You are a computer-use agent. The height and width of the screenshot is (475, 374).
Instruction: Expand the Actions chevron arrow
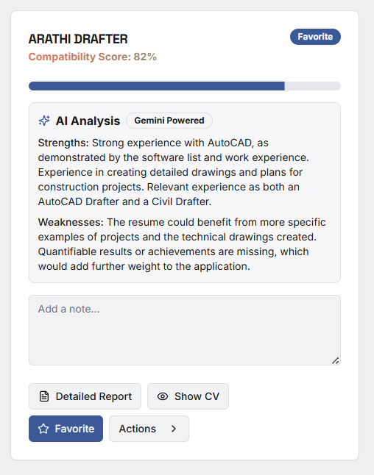[x=174, y=429]
